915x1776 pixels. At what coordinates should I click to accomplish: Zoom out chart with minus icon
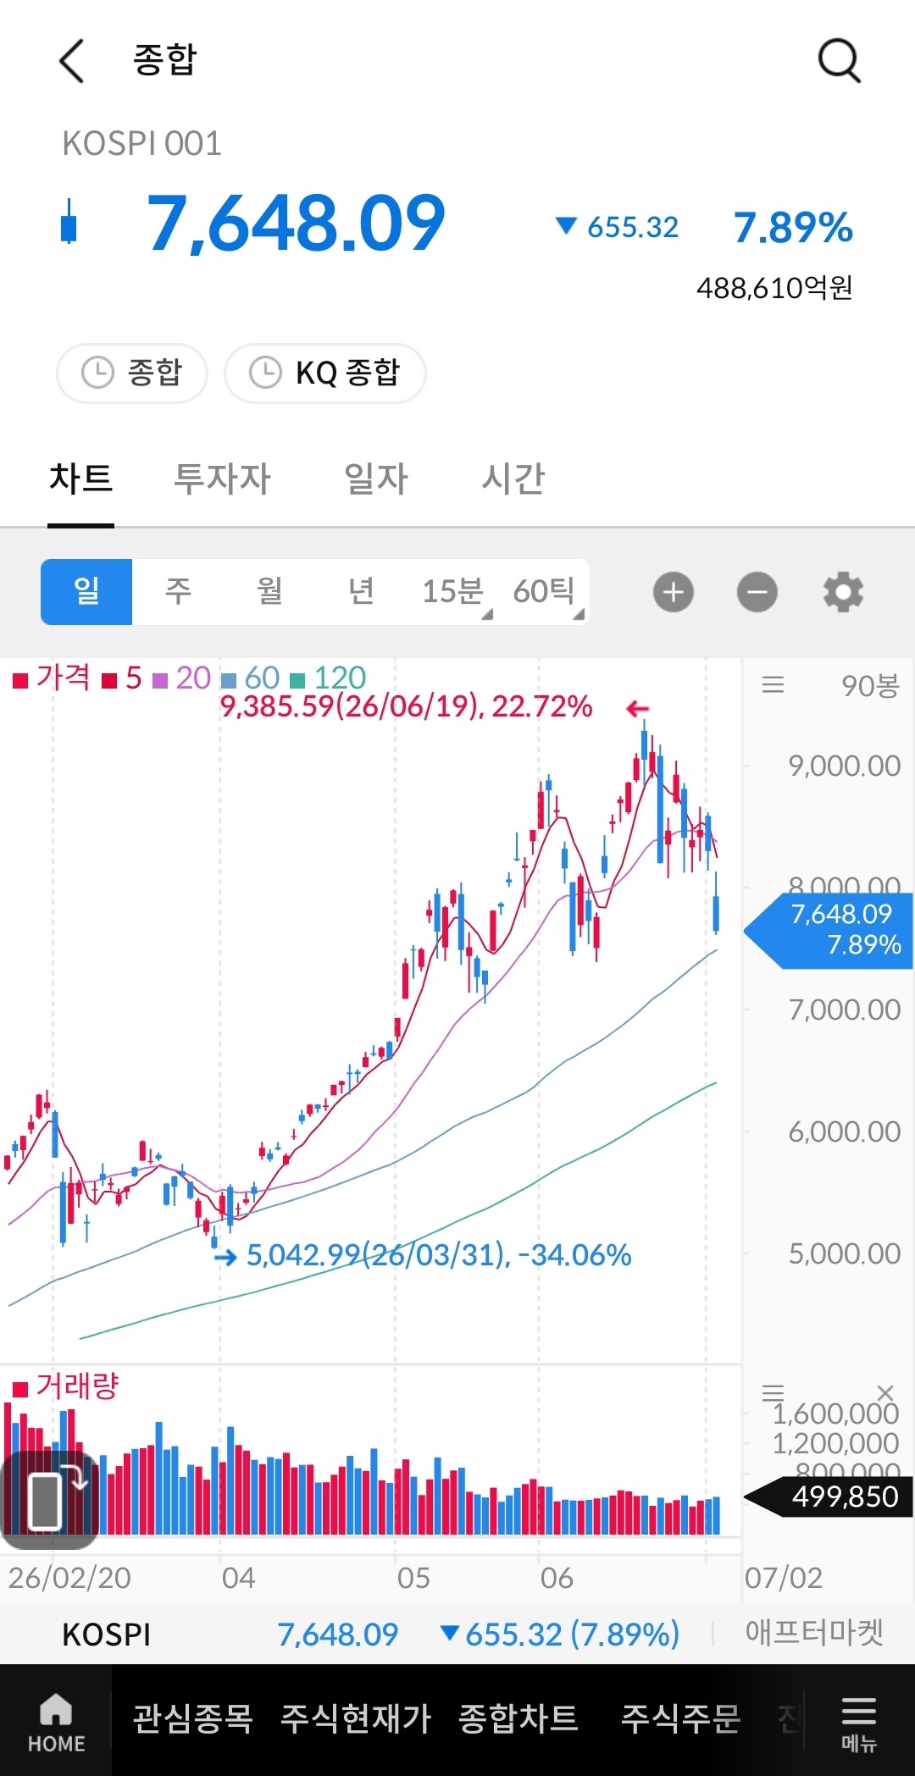click(x=757, y=592)
